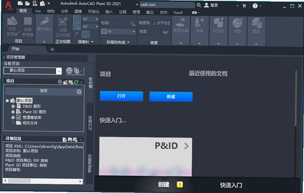304x193 pixels.
Task: Click the 坡度 slope input field
Action: click(150, 32)
